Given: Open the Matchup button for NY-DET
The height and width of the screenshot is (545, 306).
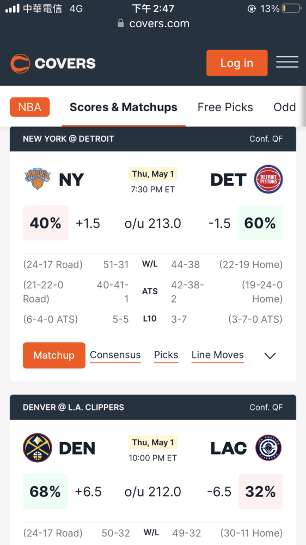Looking at the screenshot, I should (x=54, y=355).
